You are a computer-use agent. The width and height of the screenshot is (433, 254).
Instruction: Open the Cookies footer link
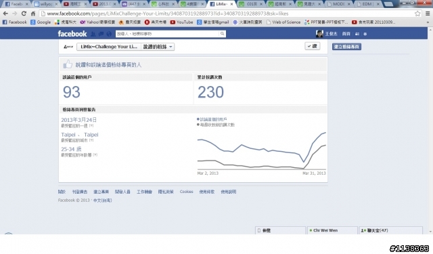(187, 192)
